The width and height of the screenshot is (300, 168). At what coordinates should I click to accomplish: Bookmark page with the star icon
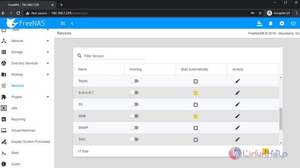pyautogui.click(x=260, y=13)
